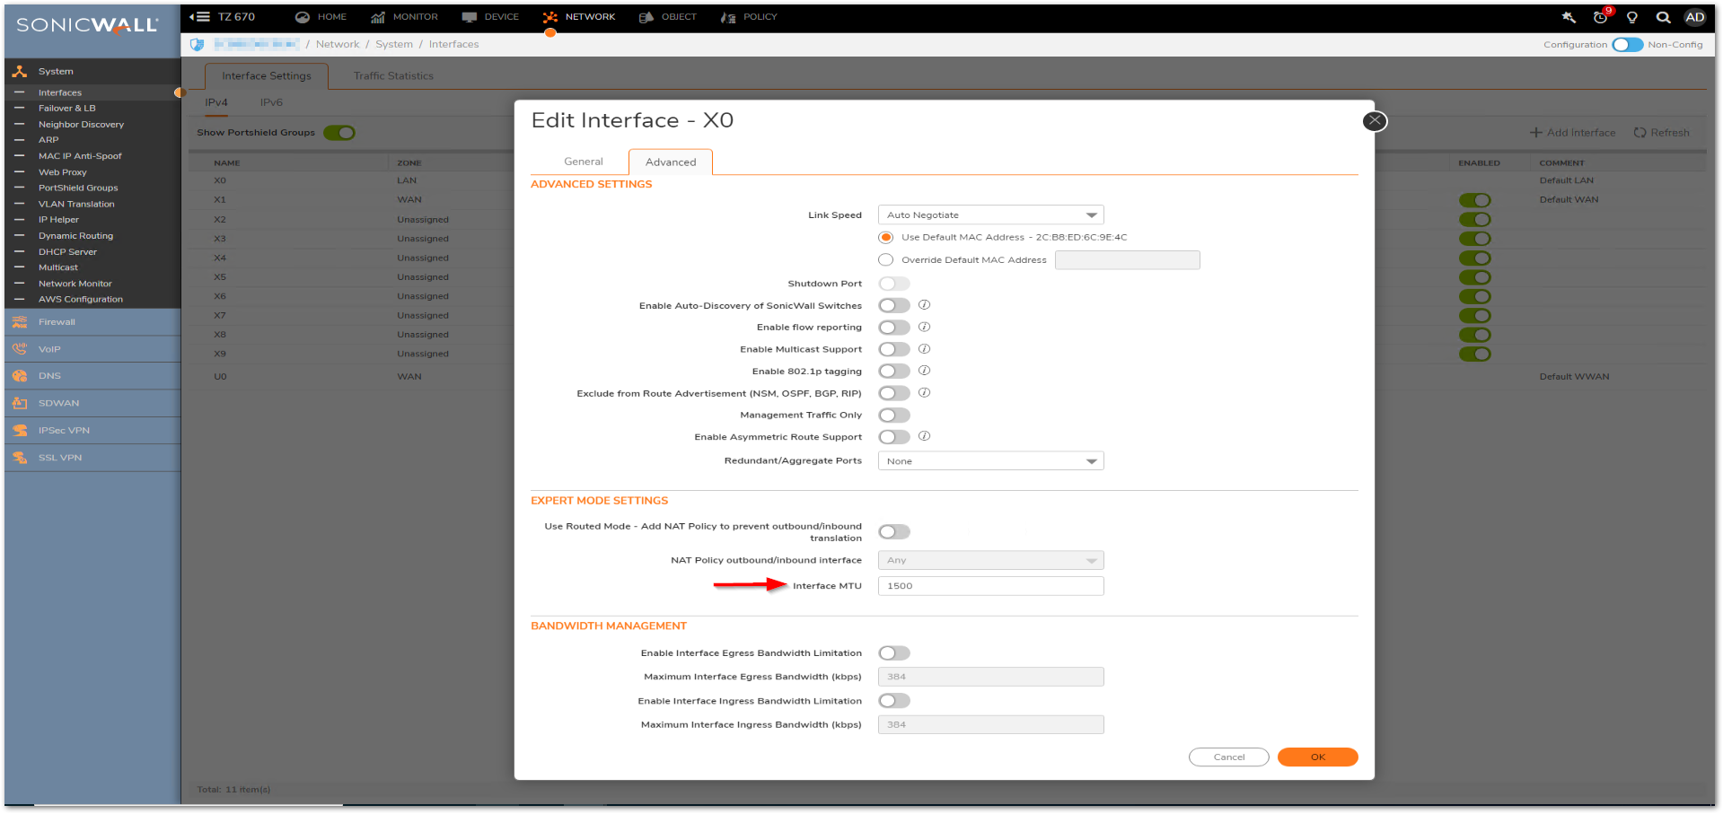Open Failover & LB in sidebar
Viewport: 1723px width, 814px height.
[x=67, y=109]
